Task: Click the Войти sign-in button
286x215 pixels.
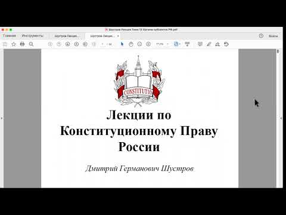Action: click(x=273, y=36)
